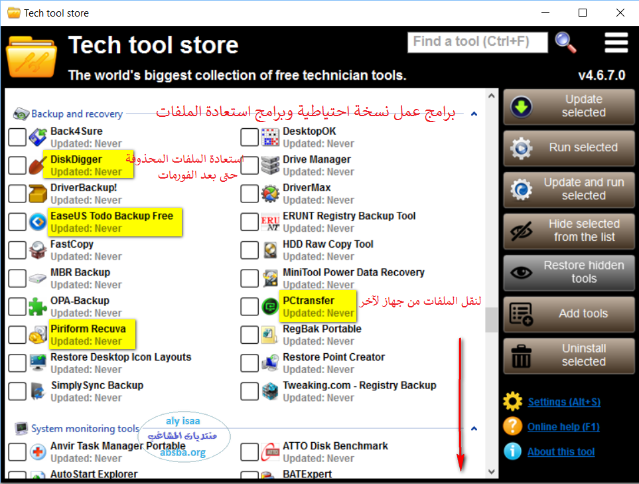Screen dimensions: 639x484
Task: Focus the Find a tool search field
Action: (477, 42)
